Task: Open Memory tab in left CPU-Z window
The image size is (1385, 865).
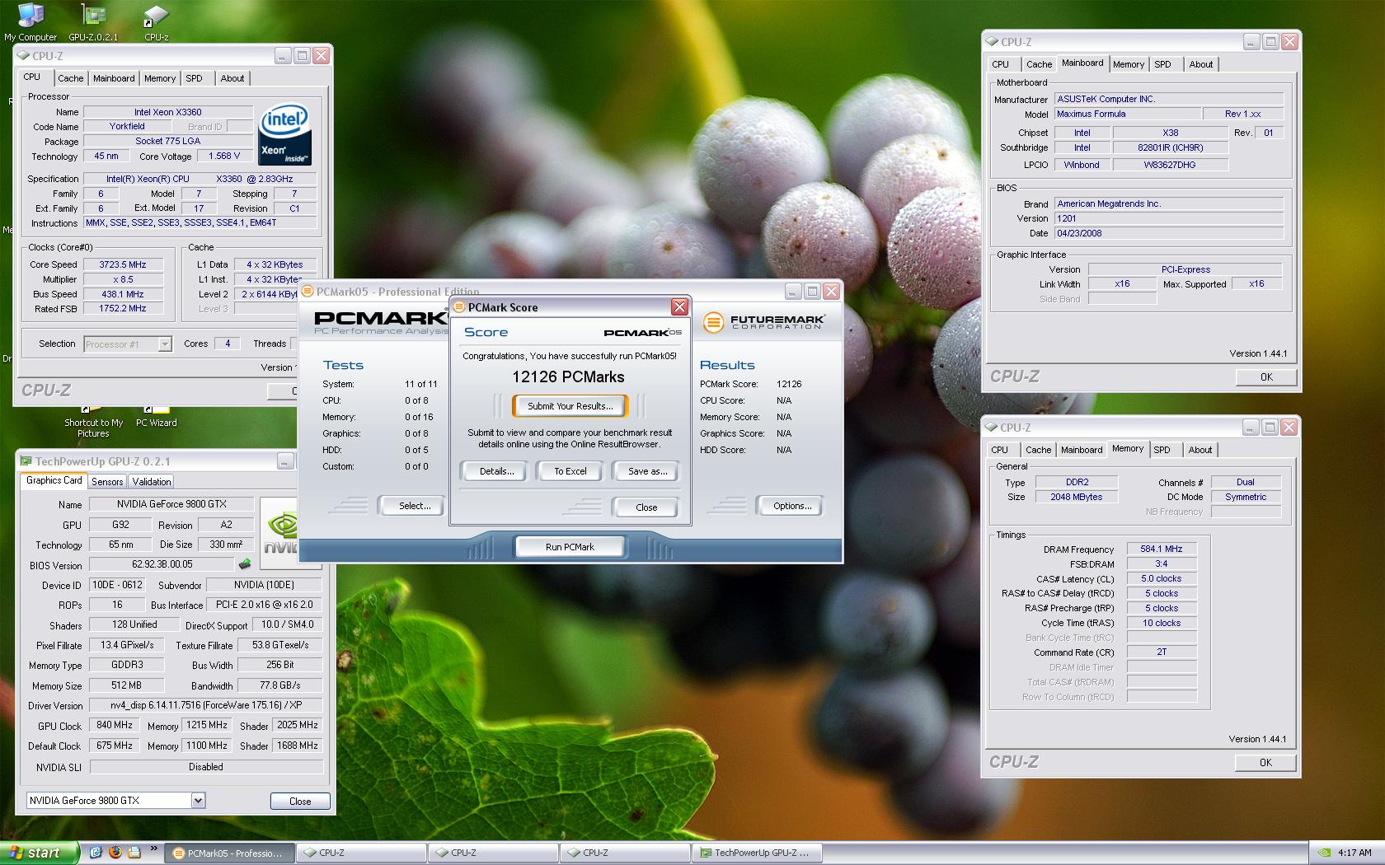Action: [x=160, y=78]
